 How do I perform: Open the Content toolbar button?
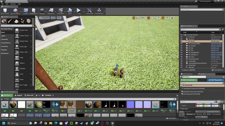point(26,11)
